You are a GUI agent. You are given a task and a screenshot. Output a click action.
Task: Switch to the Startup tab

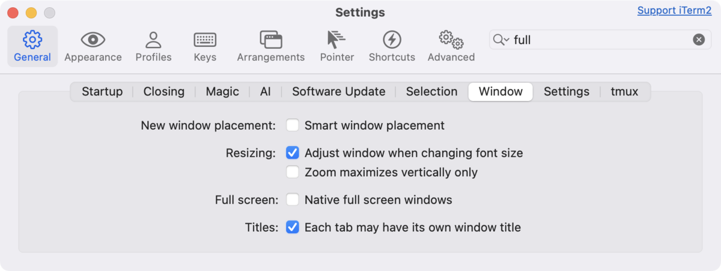coord(102,91)
